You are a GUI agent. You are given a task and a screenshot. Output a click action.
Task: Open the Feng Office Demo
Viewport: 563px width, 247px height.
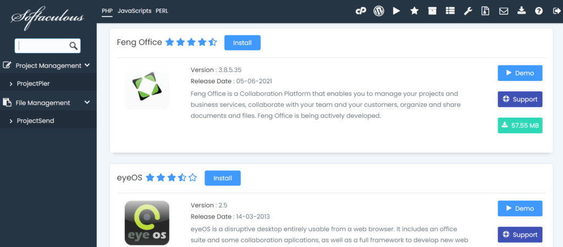[x=520, y=73]
